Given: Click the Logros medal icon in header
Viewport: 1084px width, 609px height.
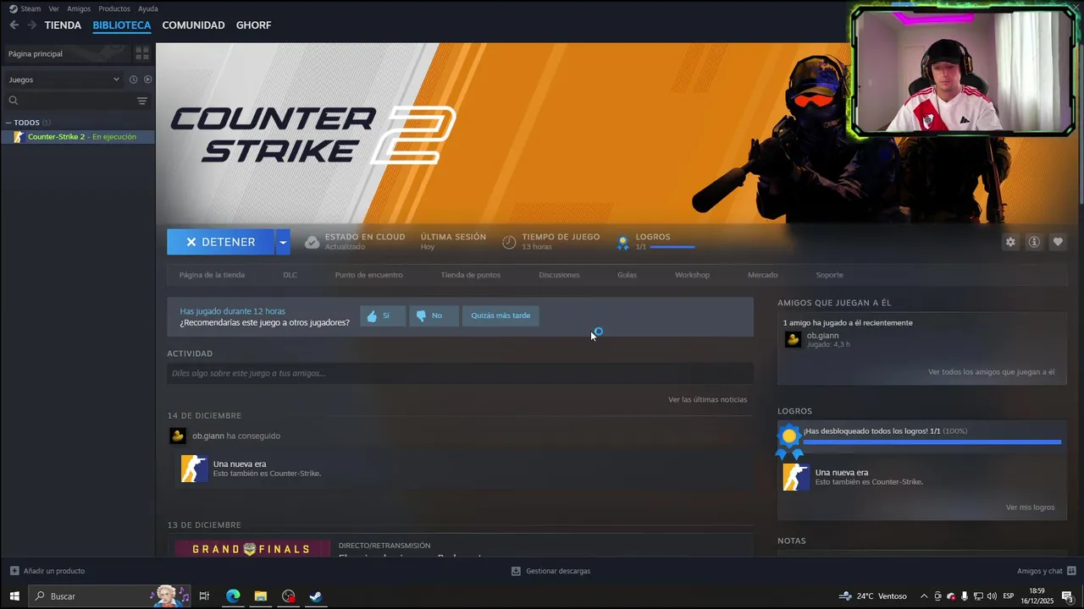Looking at the screenshot, I should click(622, 242).
